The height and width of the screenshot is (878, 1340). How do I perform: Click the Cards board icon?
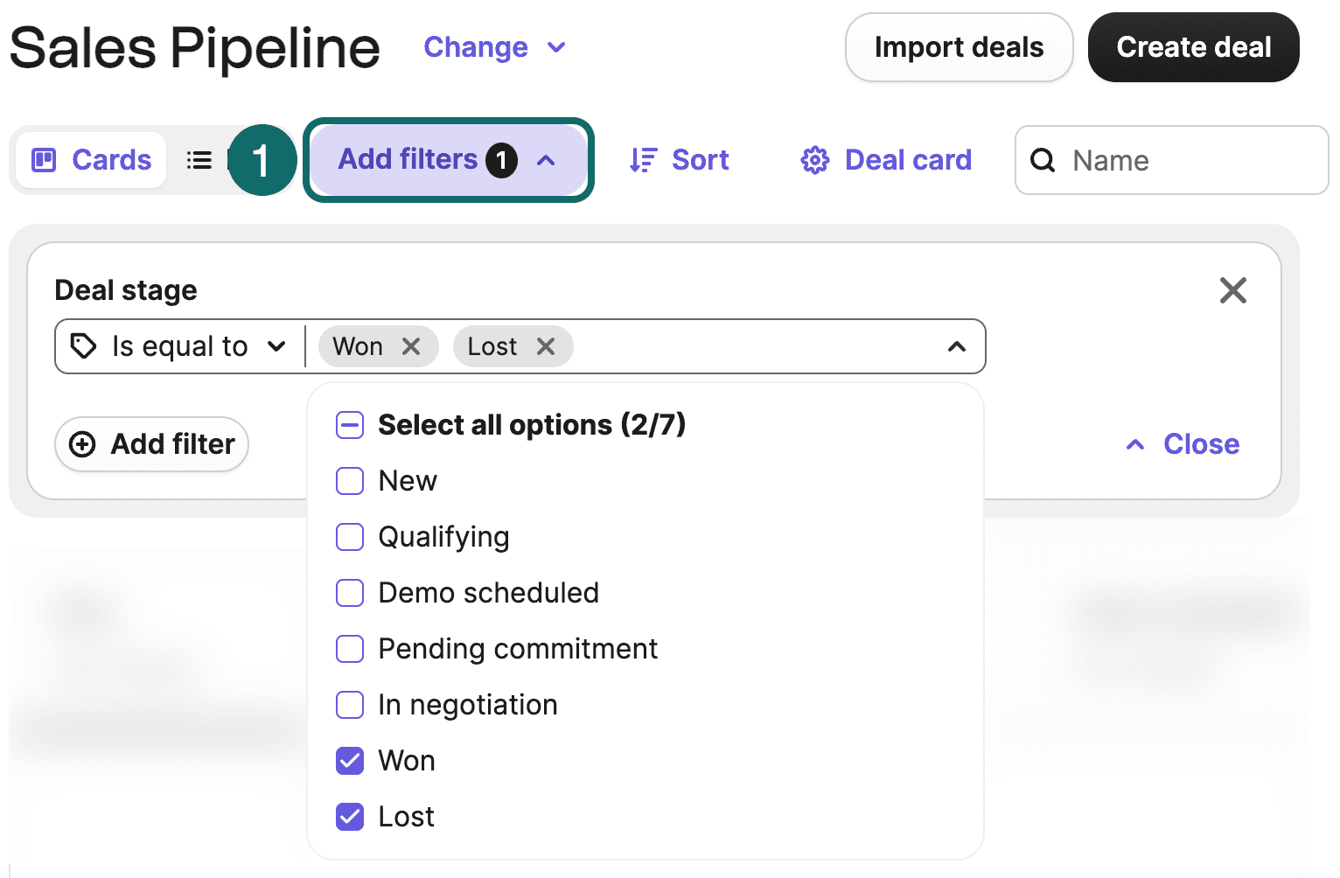pyautogui.click(x=44, y=160)
